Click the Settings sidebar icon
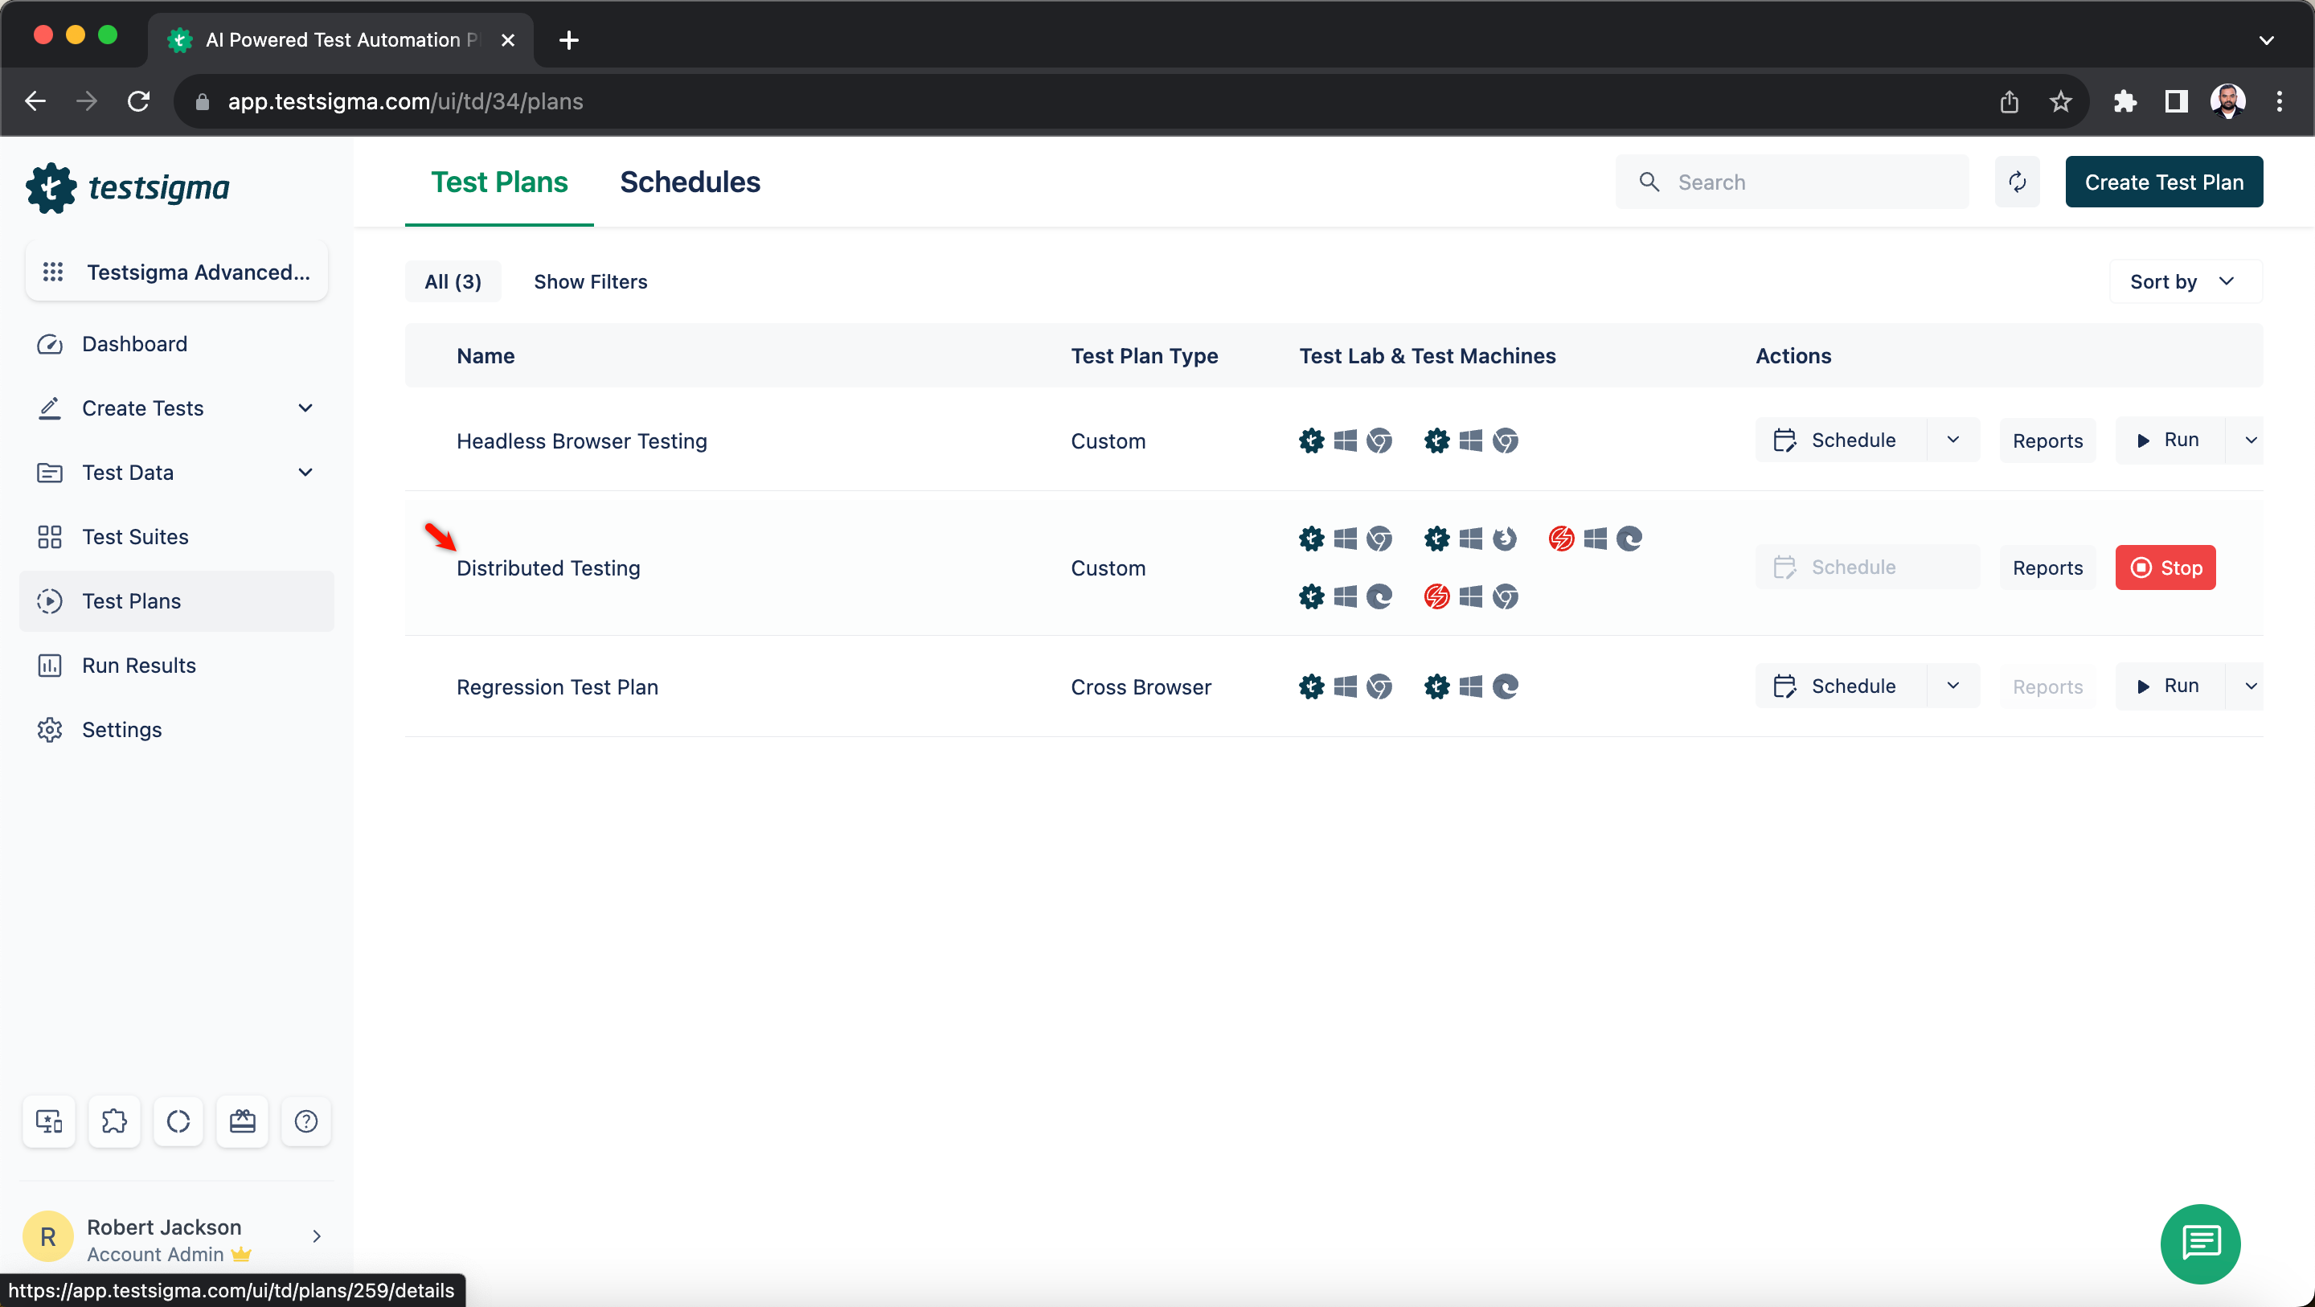This screenshot has width=2315, height=1307. pyautogui.click(x=49, y=730)
